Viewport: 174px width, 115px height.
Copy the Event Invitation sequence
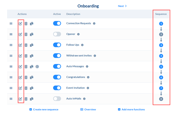pyautogui.click(x=32, y=88)
